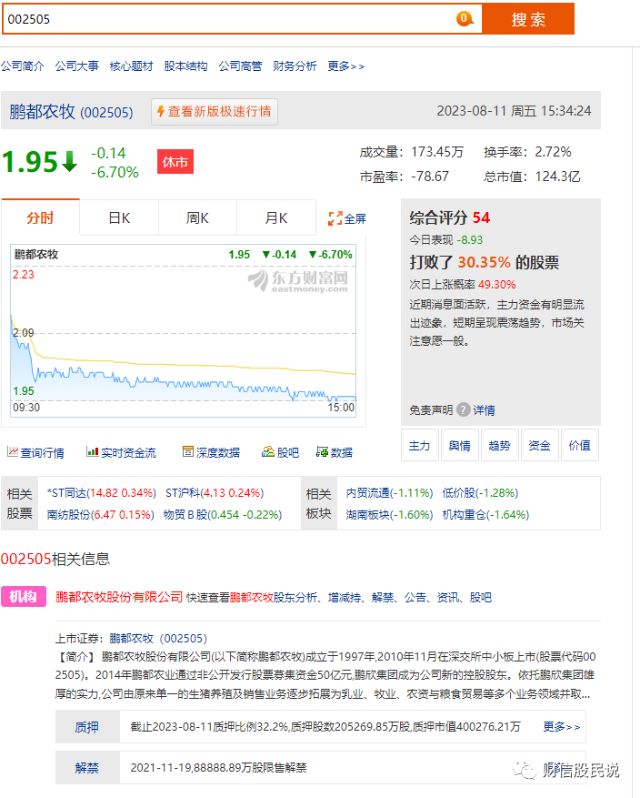Open the 实时资金流 link text

128,452
